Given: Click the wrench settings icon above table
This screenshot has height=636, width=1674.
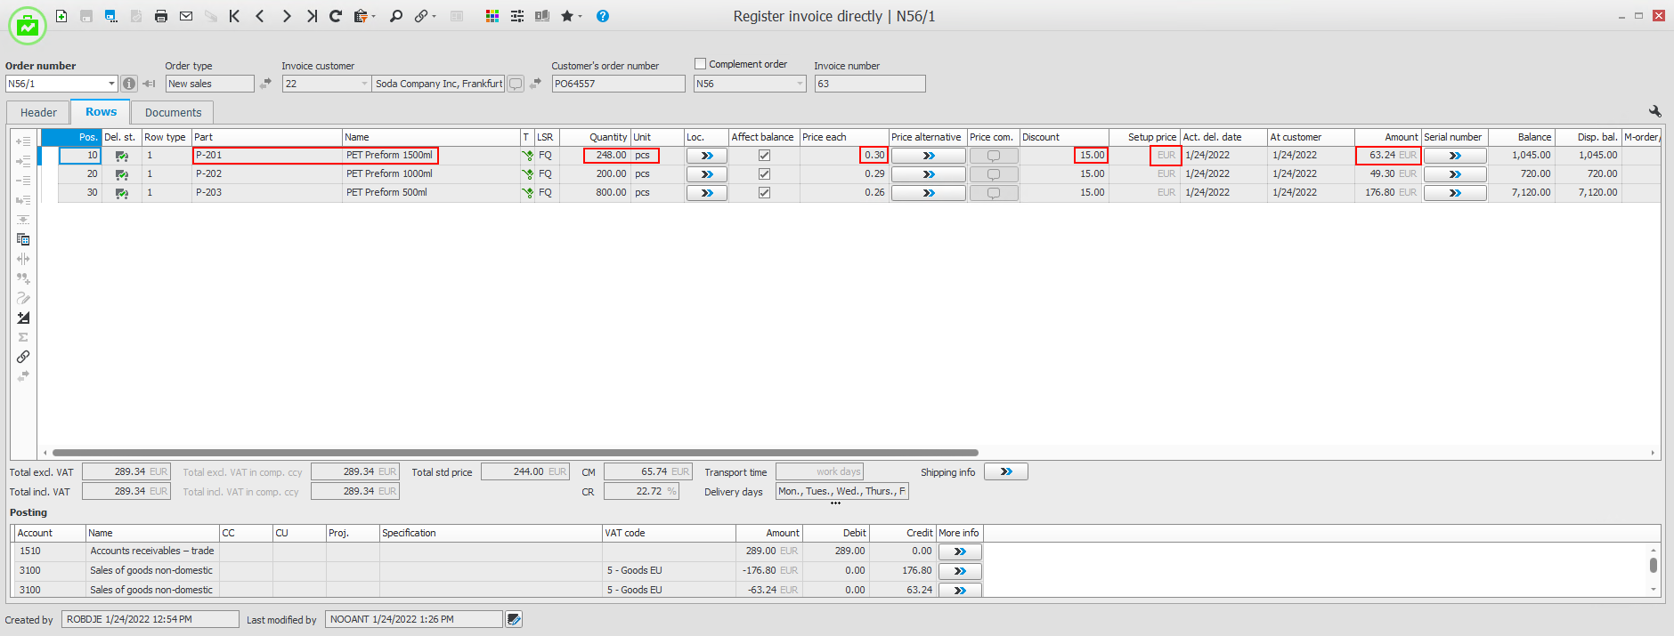Looking at the screenshot, I should coord(1654,111).
